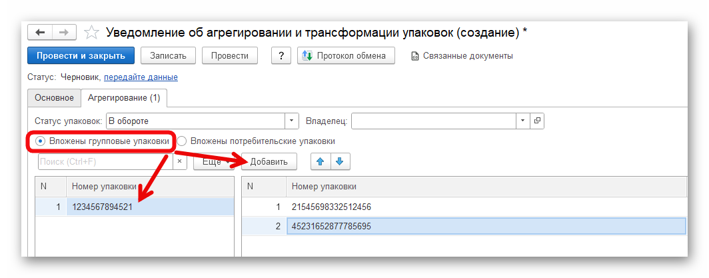The image size is (709, 278).
Task: Switch to the Основное tab
Action: coord(54,97)
